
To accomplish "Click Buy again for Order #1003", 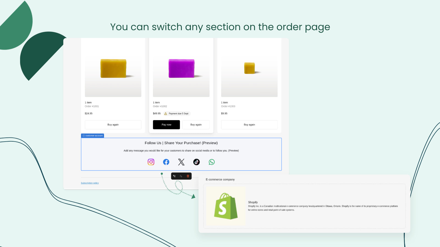I will [x=249, y=125].
